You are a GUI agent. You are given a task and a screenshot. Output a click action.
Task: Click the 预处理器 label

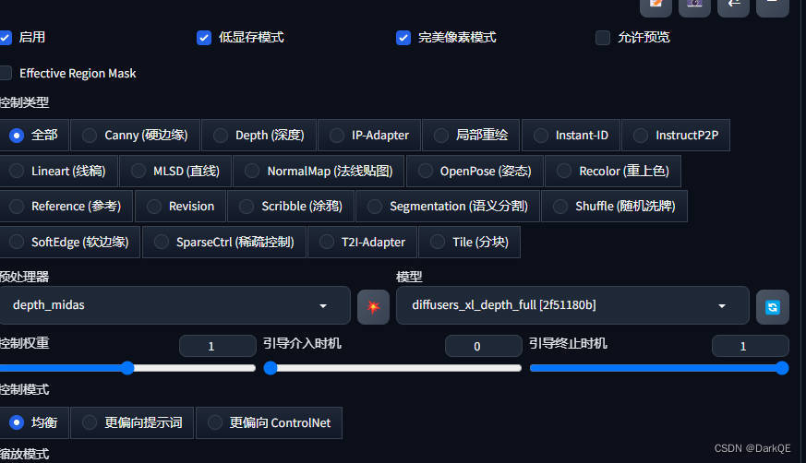(x=24, y=277)
